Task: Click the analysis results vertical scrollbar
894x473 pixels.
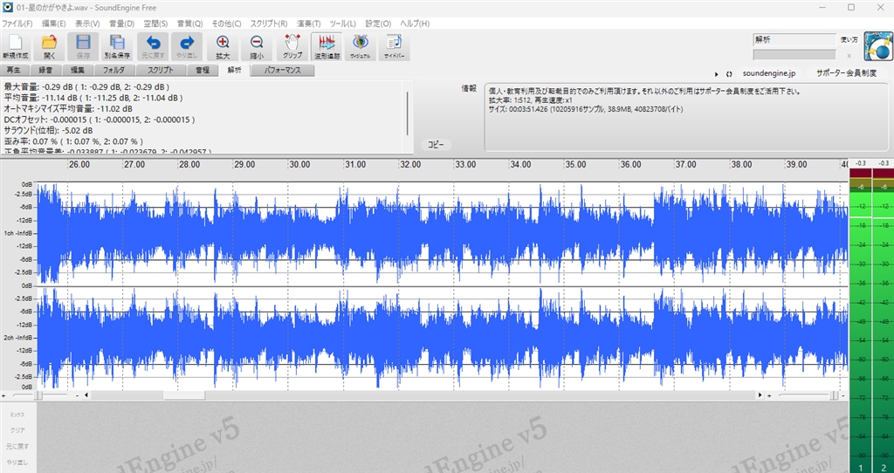Action: [407, 113]
